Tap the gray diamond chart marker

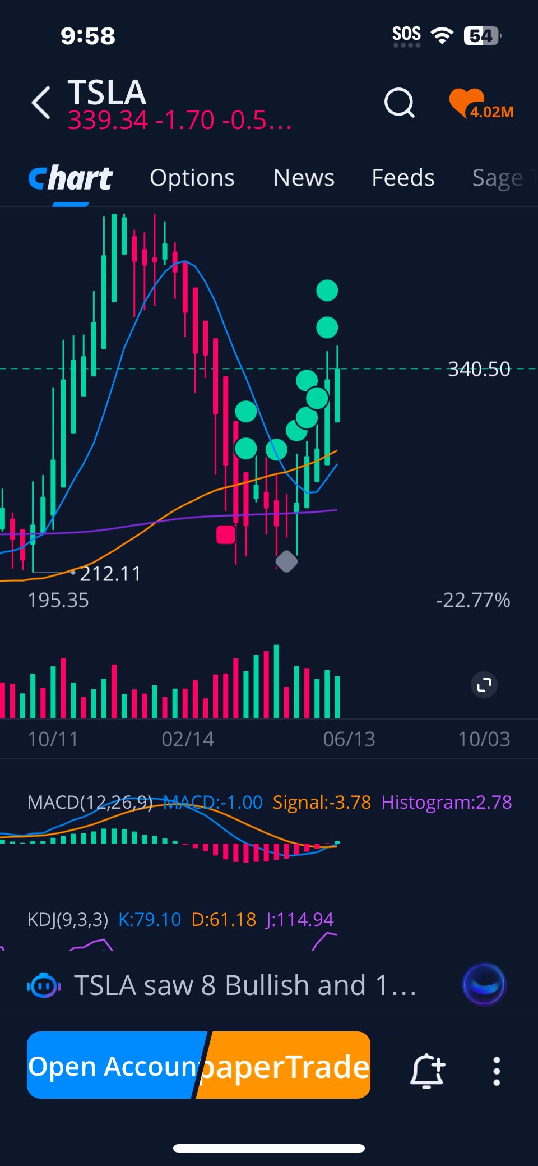tap(286, 561)
